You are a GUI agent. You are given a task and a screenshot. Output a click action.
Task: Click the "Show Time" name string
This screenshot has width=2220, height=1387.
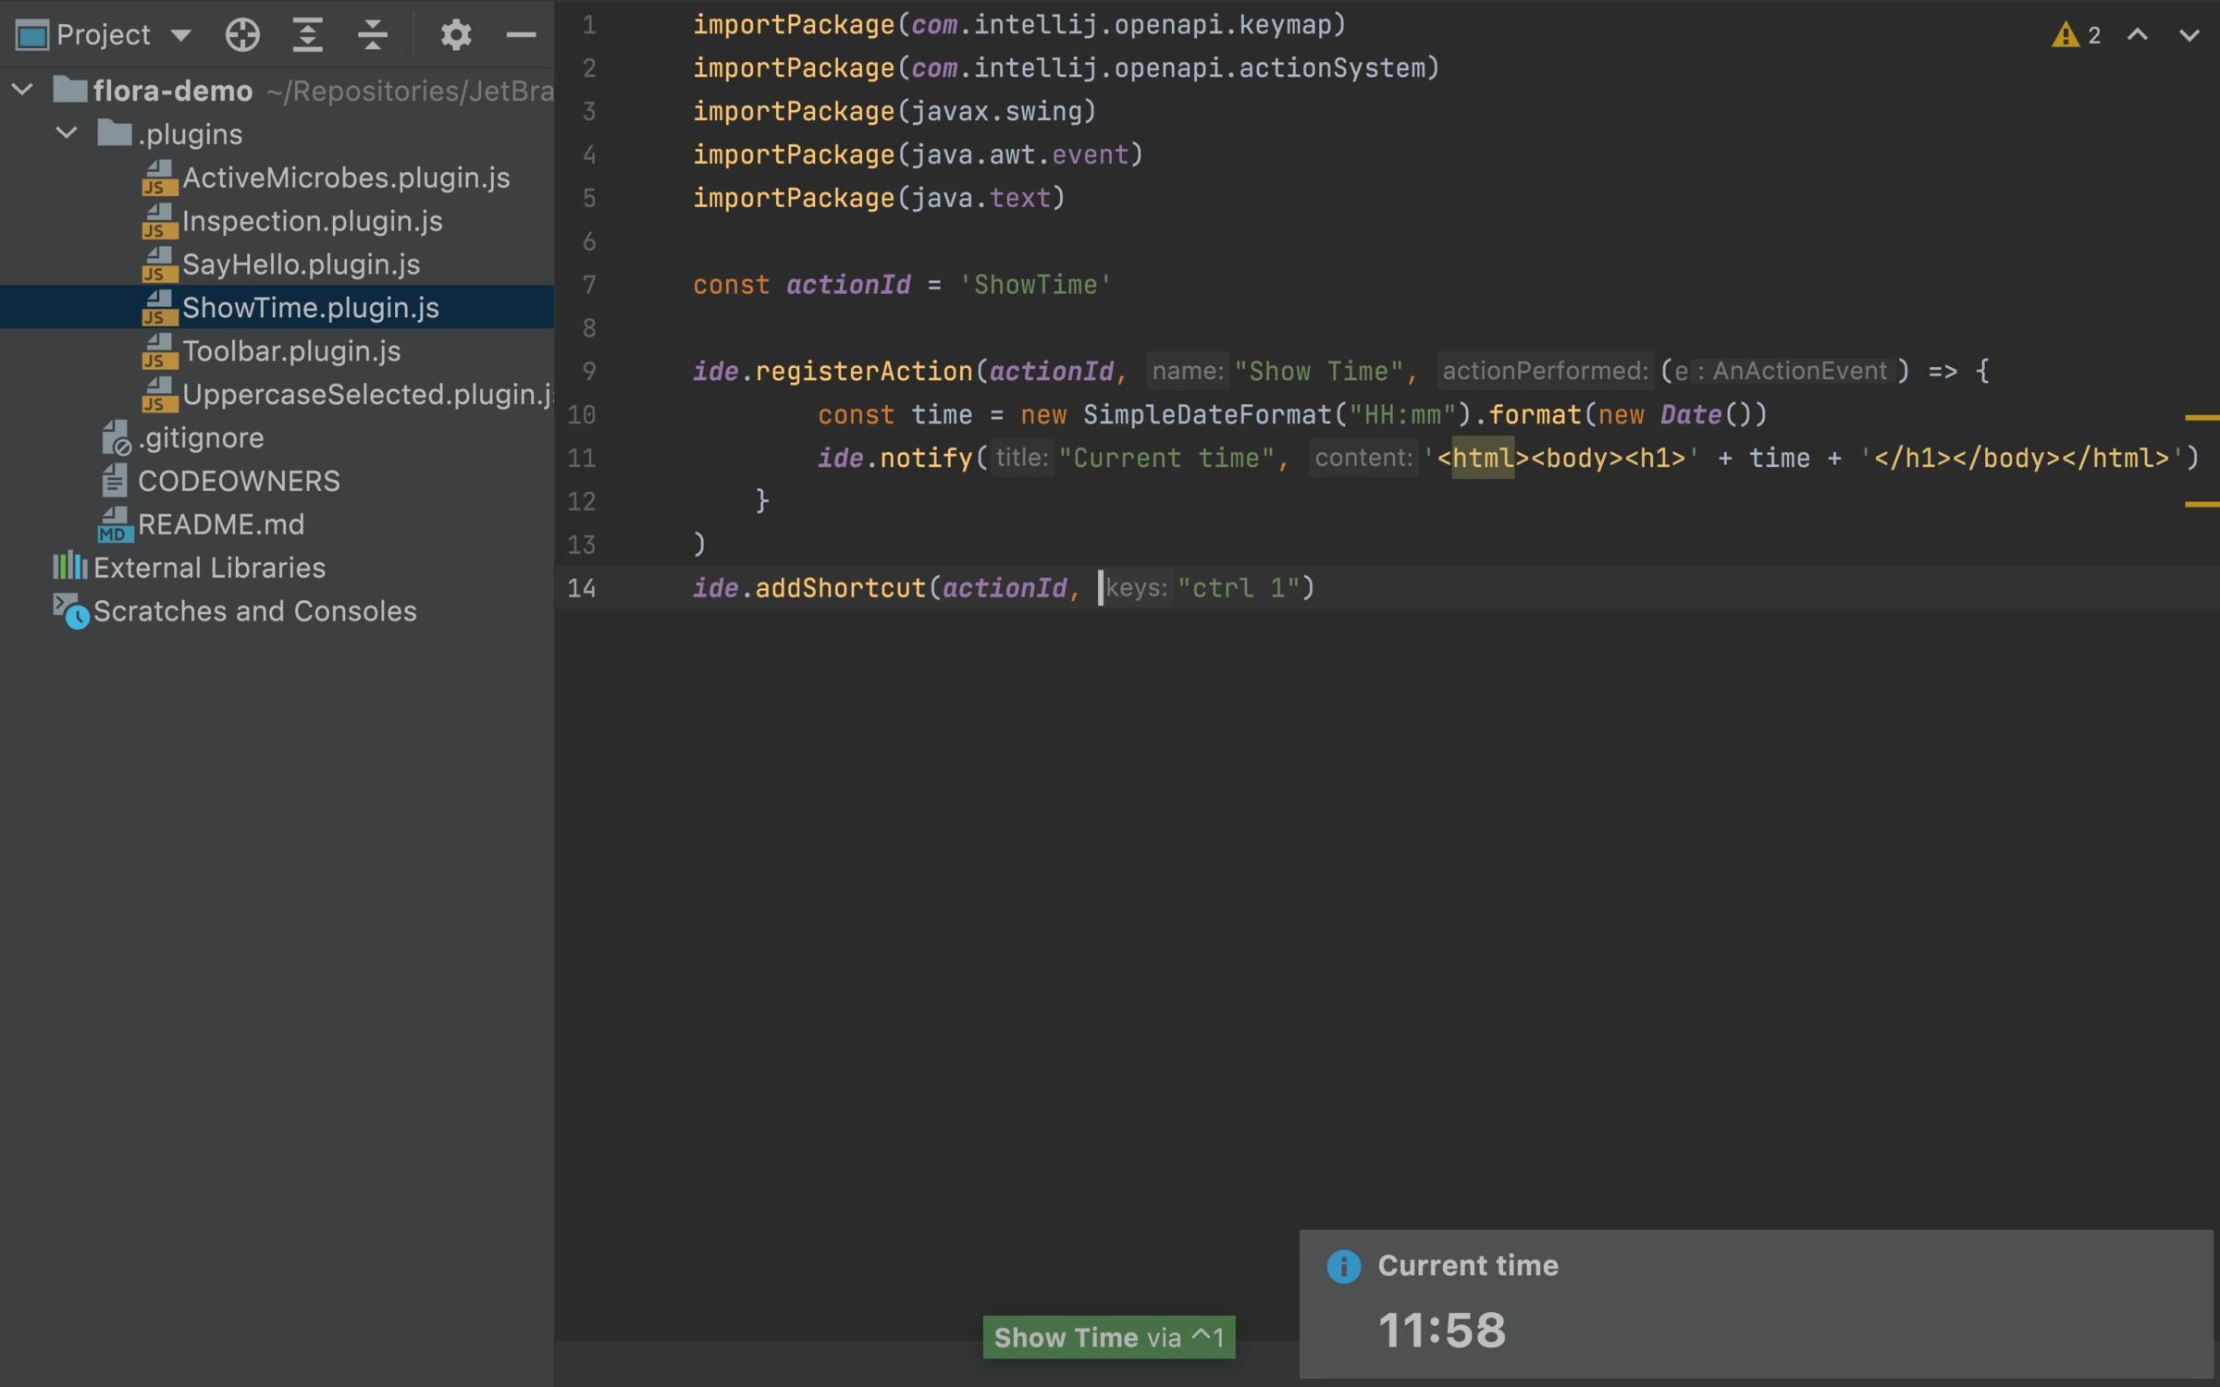tap(1319, 372)
